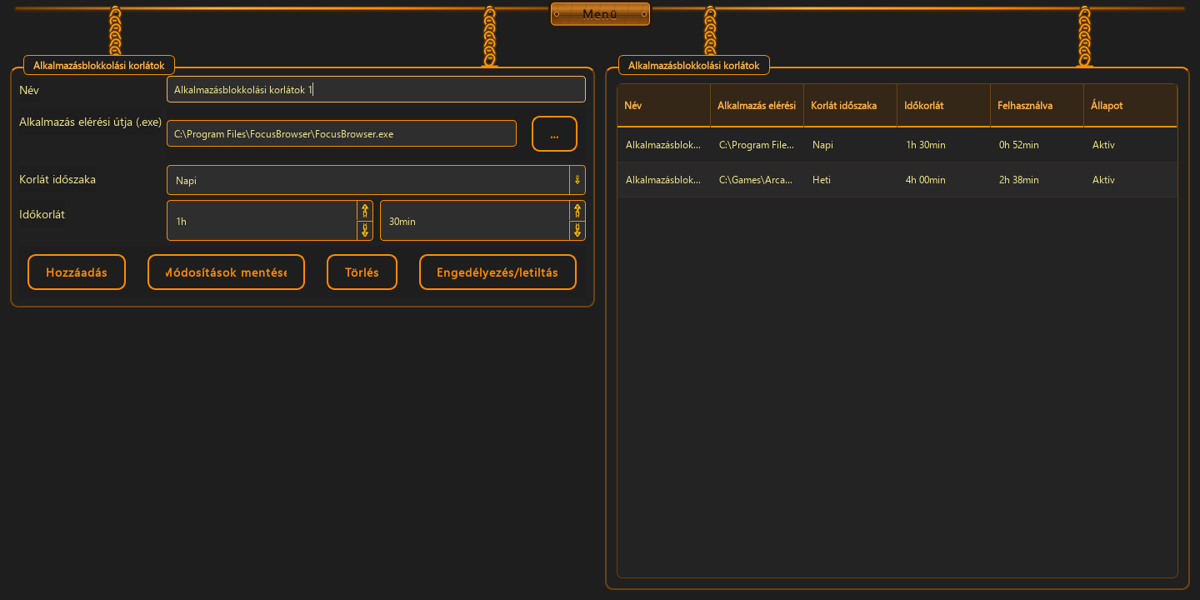
Task: Click name cell of the Heti row
Action: pos(663,180)
